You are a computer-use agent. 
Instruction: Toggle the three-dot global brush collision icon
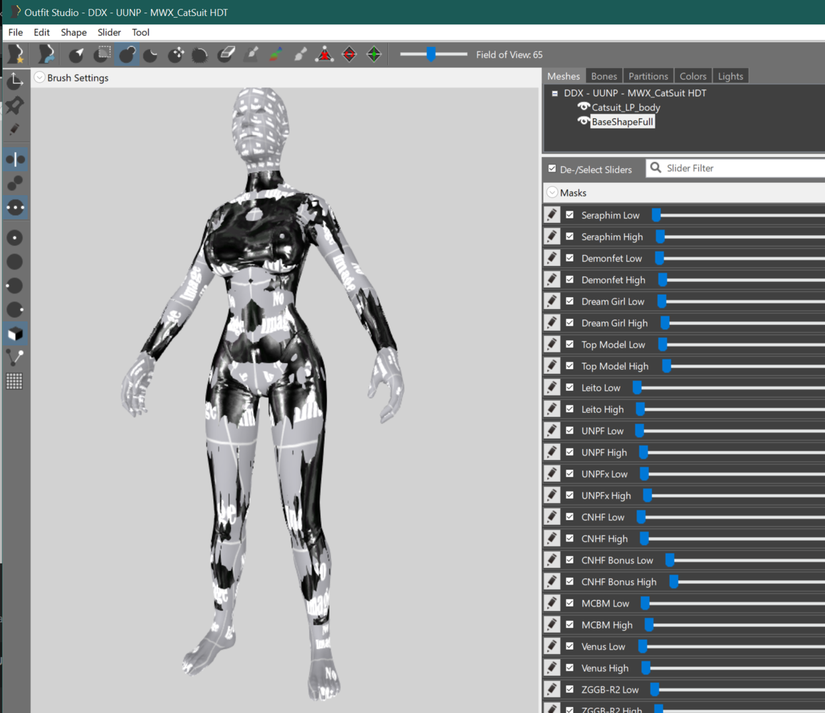pyautogui.click(x=15, y=207)
